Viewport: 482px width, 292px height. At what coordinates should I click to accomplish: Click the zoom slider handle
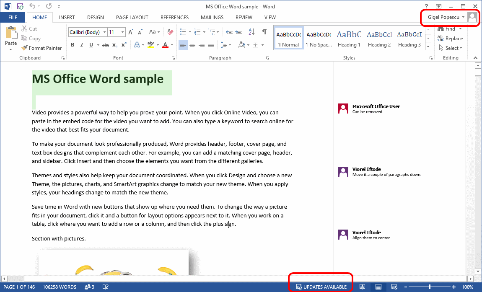point(430,287)
